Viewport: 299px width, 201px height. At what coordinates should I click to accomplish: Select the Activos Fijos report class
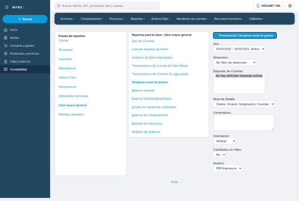(67, 77)
